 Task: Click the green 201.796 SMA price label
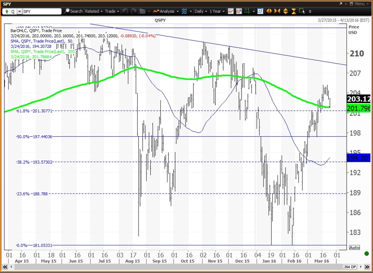359,108
